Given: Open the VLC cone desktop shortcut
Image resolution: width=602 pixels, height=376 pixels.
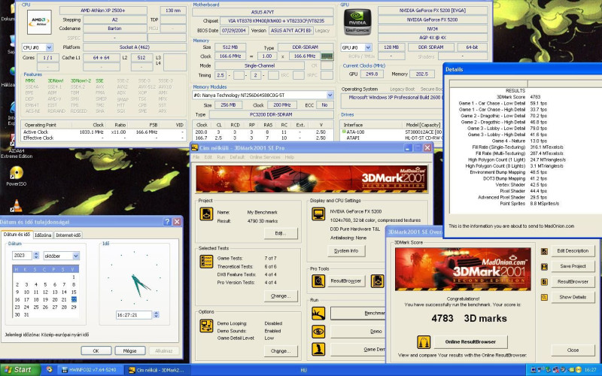Looking at the screenshot, I should tap(16, 206).
